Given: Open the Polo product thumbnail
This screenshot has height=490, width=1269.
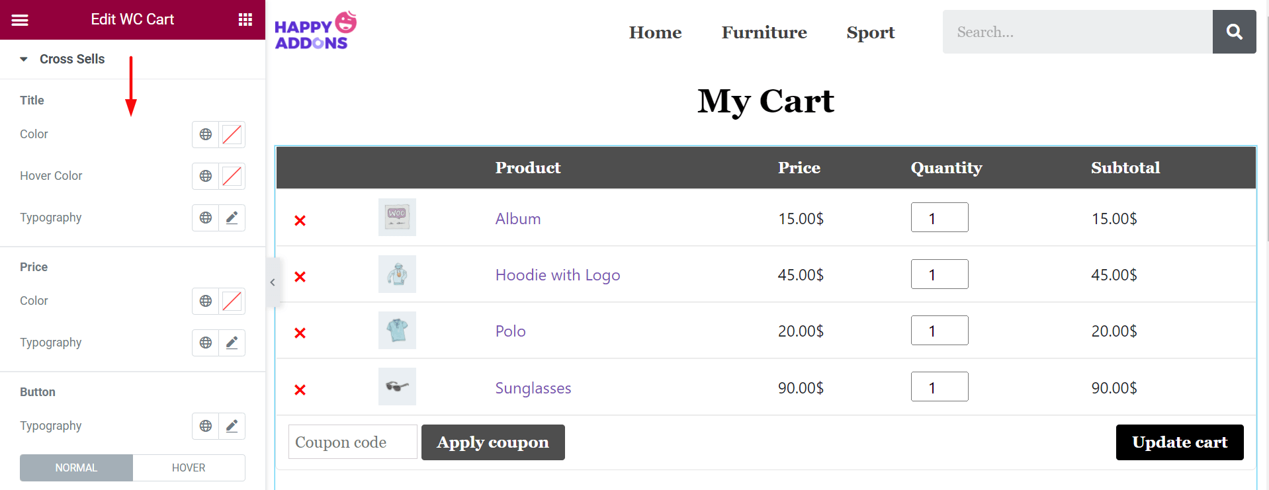Looking at the screenshot, I should pyautogui.click(x=397, y=330).
